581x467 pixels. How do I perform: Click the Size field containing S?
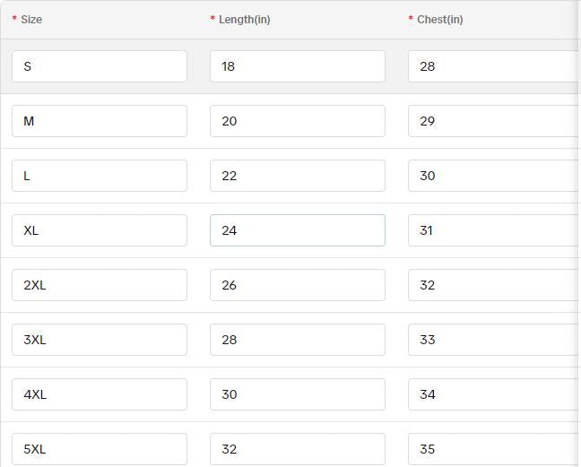[99, 66]
